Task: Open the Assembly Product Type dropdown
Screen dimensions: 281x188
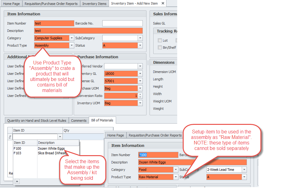Action: (x=72, y=45)
